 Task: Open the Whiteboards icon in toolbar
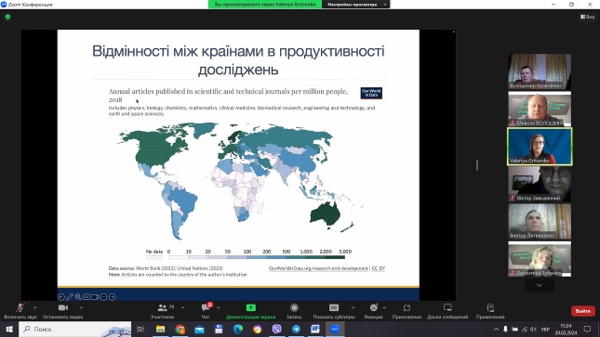[x=447, y=308]
